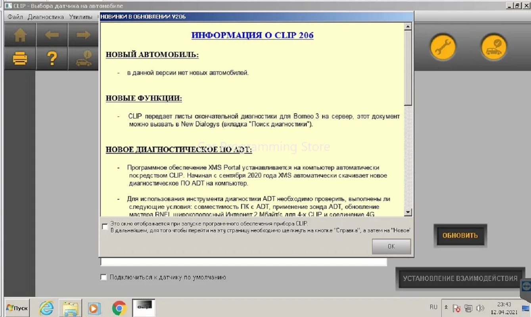This screenshot has height=317, width=531.
Task: Open file explorer from the taskbar
Action: point(71,308)
